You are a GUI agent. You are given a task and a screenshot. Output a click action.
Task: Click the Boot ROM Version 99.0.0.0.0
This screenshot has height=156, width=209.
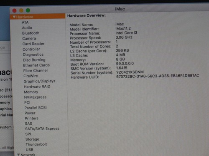[x=125, y=64]
